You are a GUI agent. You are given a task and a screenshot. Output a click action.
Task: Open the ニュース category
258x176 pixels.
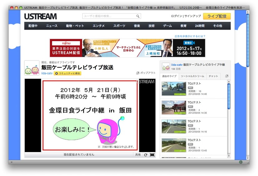(x=52, y=26)
